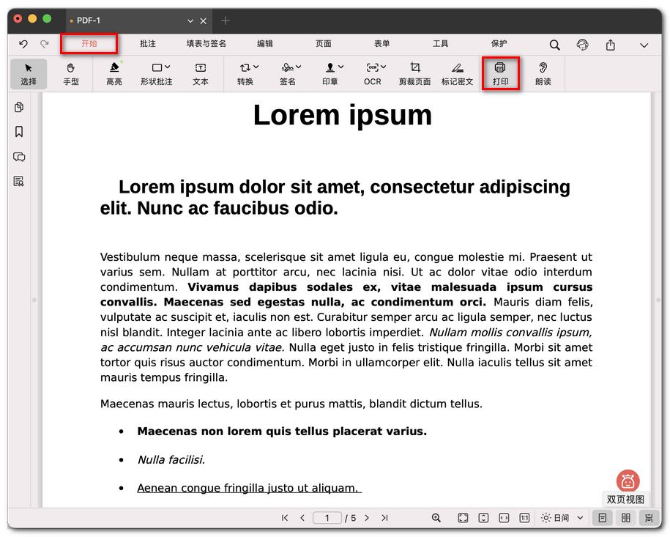Open the 批注 tab
The width and height of the screenshot is (670, 537).
148,44
